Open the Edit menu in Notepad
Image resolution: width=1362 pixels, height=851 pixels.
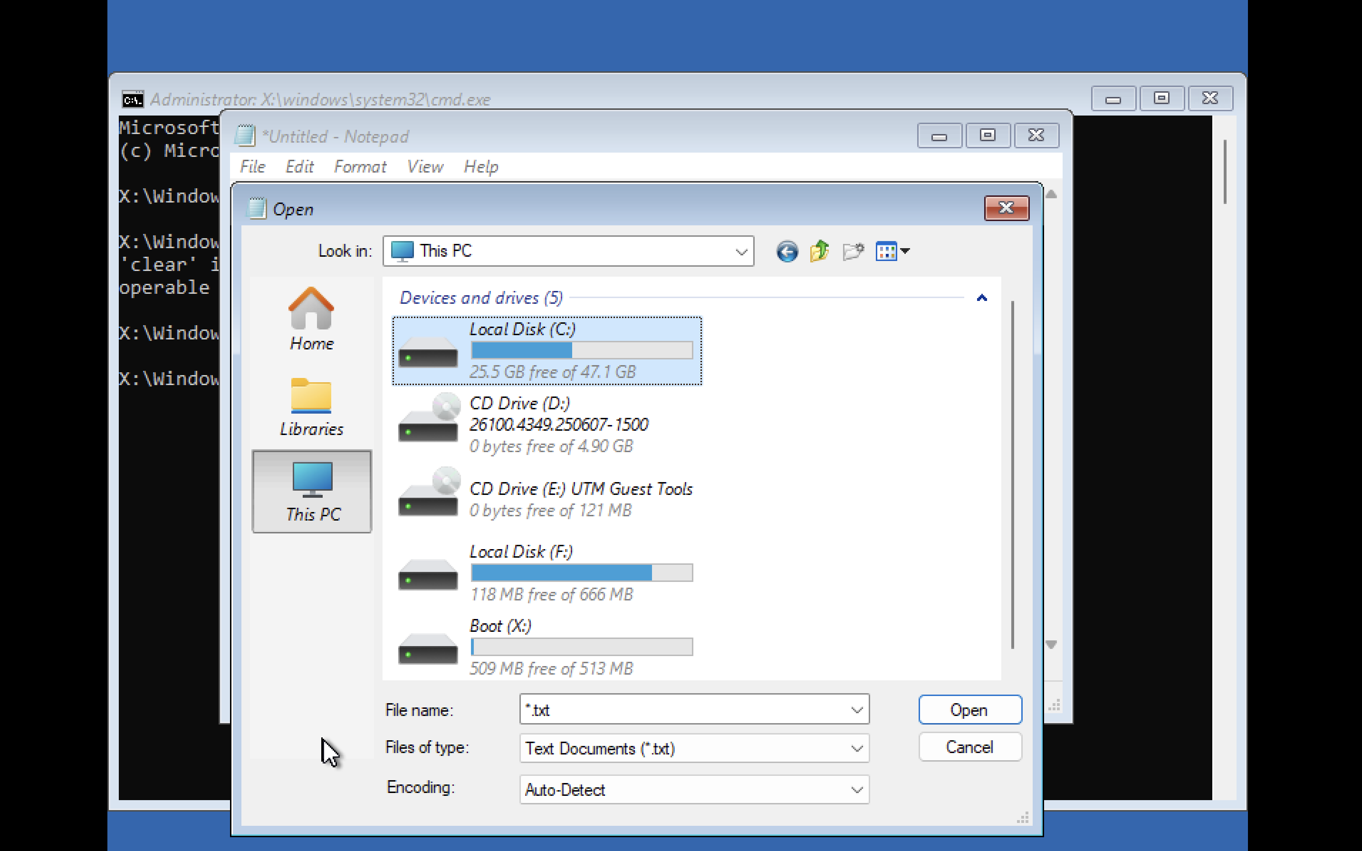299,166
